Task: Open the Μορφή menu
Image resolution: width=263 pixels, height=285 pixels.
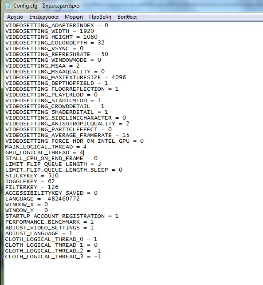Action: [x=74, y=17]
